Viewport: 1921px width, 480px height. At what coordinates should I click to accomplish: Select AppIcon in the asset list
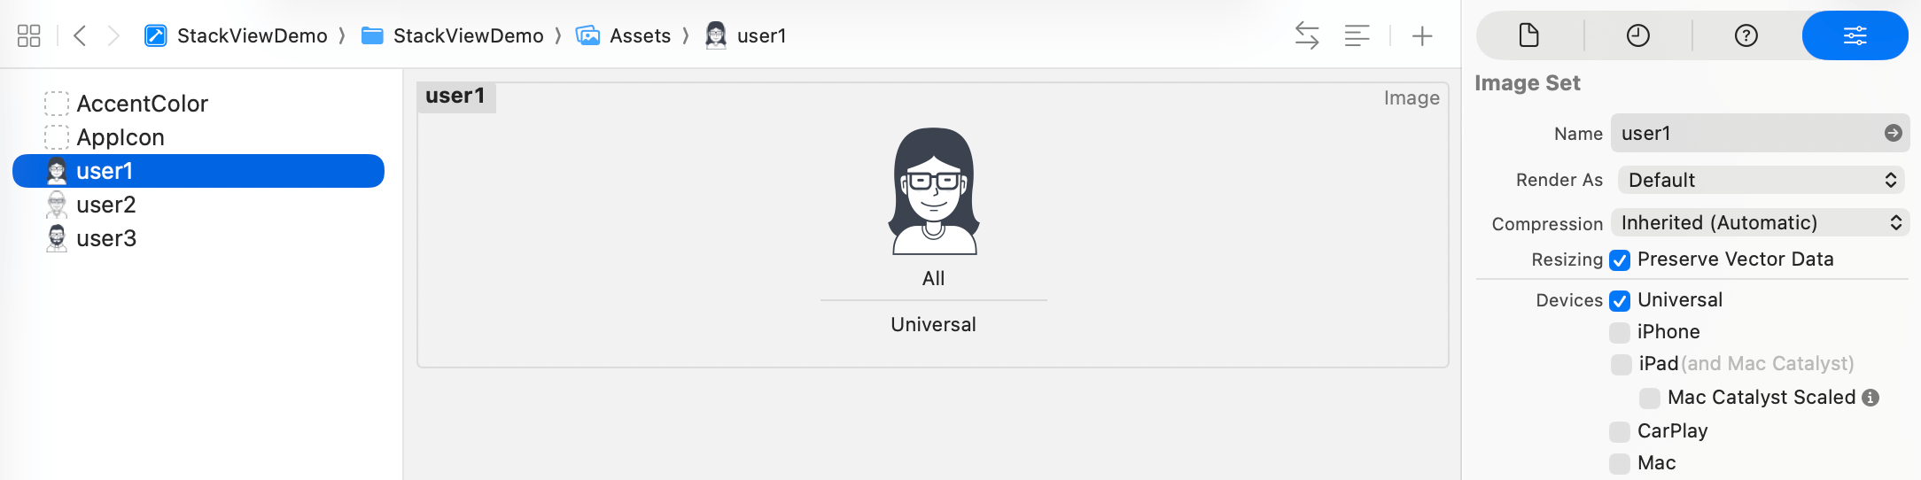[120, 137]
